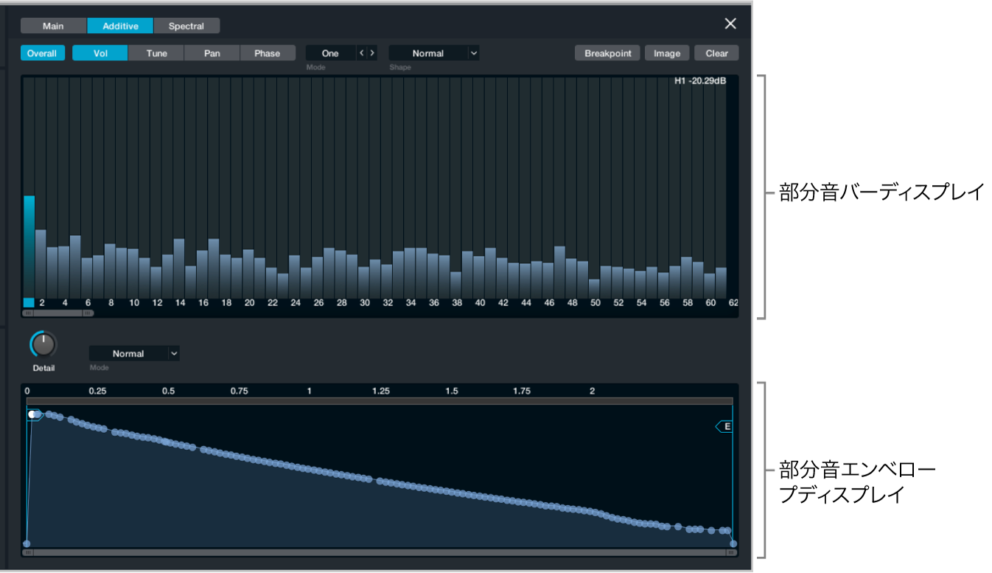Click the left handle of envelope scrollbar

[27, 552]
